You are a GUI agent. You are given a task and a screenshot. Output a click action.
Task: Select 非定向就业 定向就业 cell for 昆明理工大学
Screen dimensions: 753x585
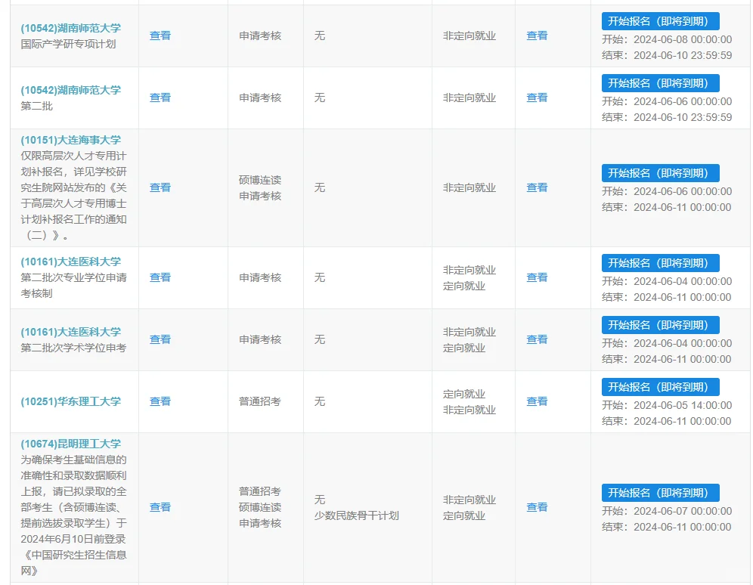point(469,508)
